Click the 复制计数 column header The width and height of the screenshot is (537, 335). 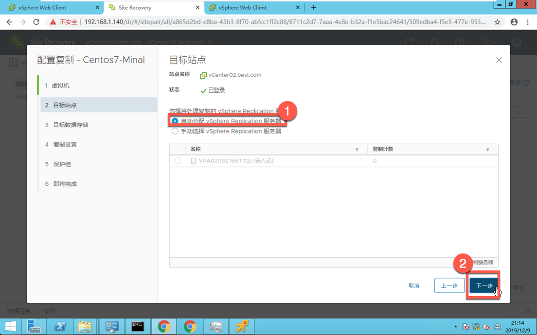pyautogui.click(x=383, y=149)
